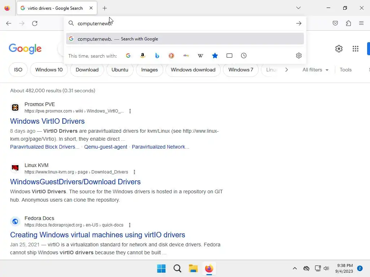Reload the current page
370x277 pixels.
(35, 23)
